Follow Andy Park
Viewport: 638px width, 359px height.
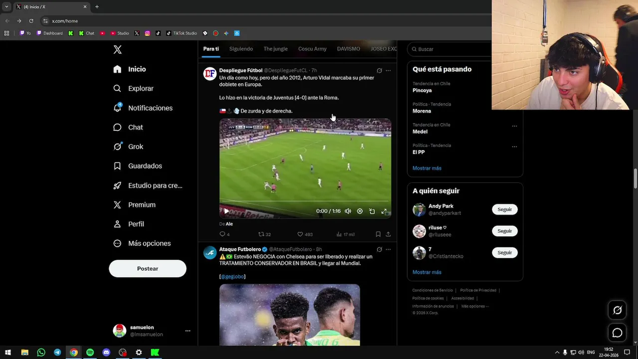coord(504,209)
